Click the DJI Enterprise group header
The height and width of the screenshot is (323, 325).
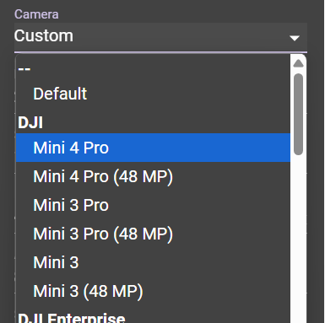tap(72, 318)
